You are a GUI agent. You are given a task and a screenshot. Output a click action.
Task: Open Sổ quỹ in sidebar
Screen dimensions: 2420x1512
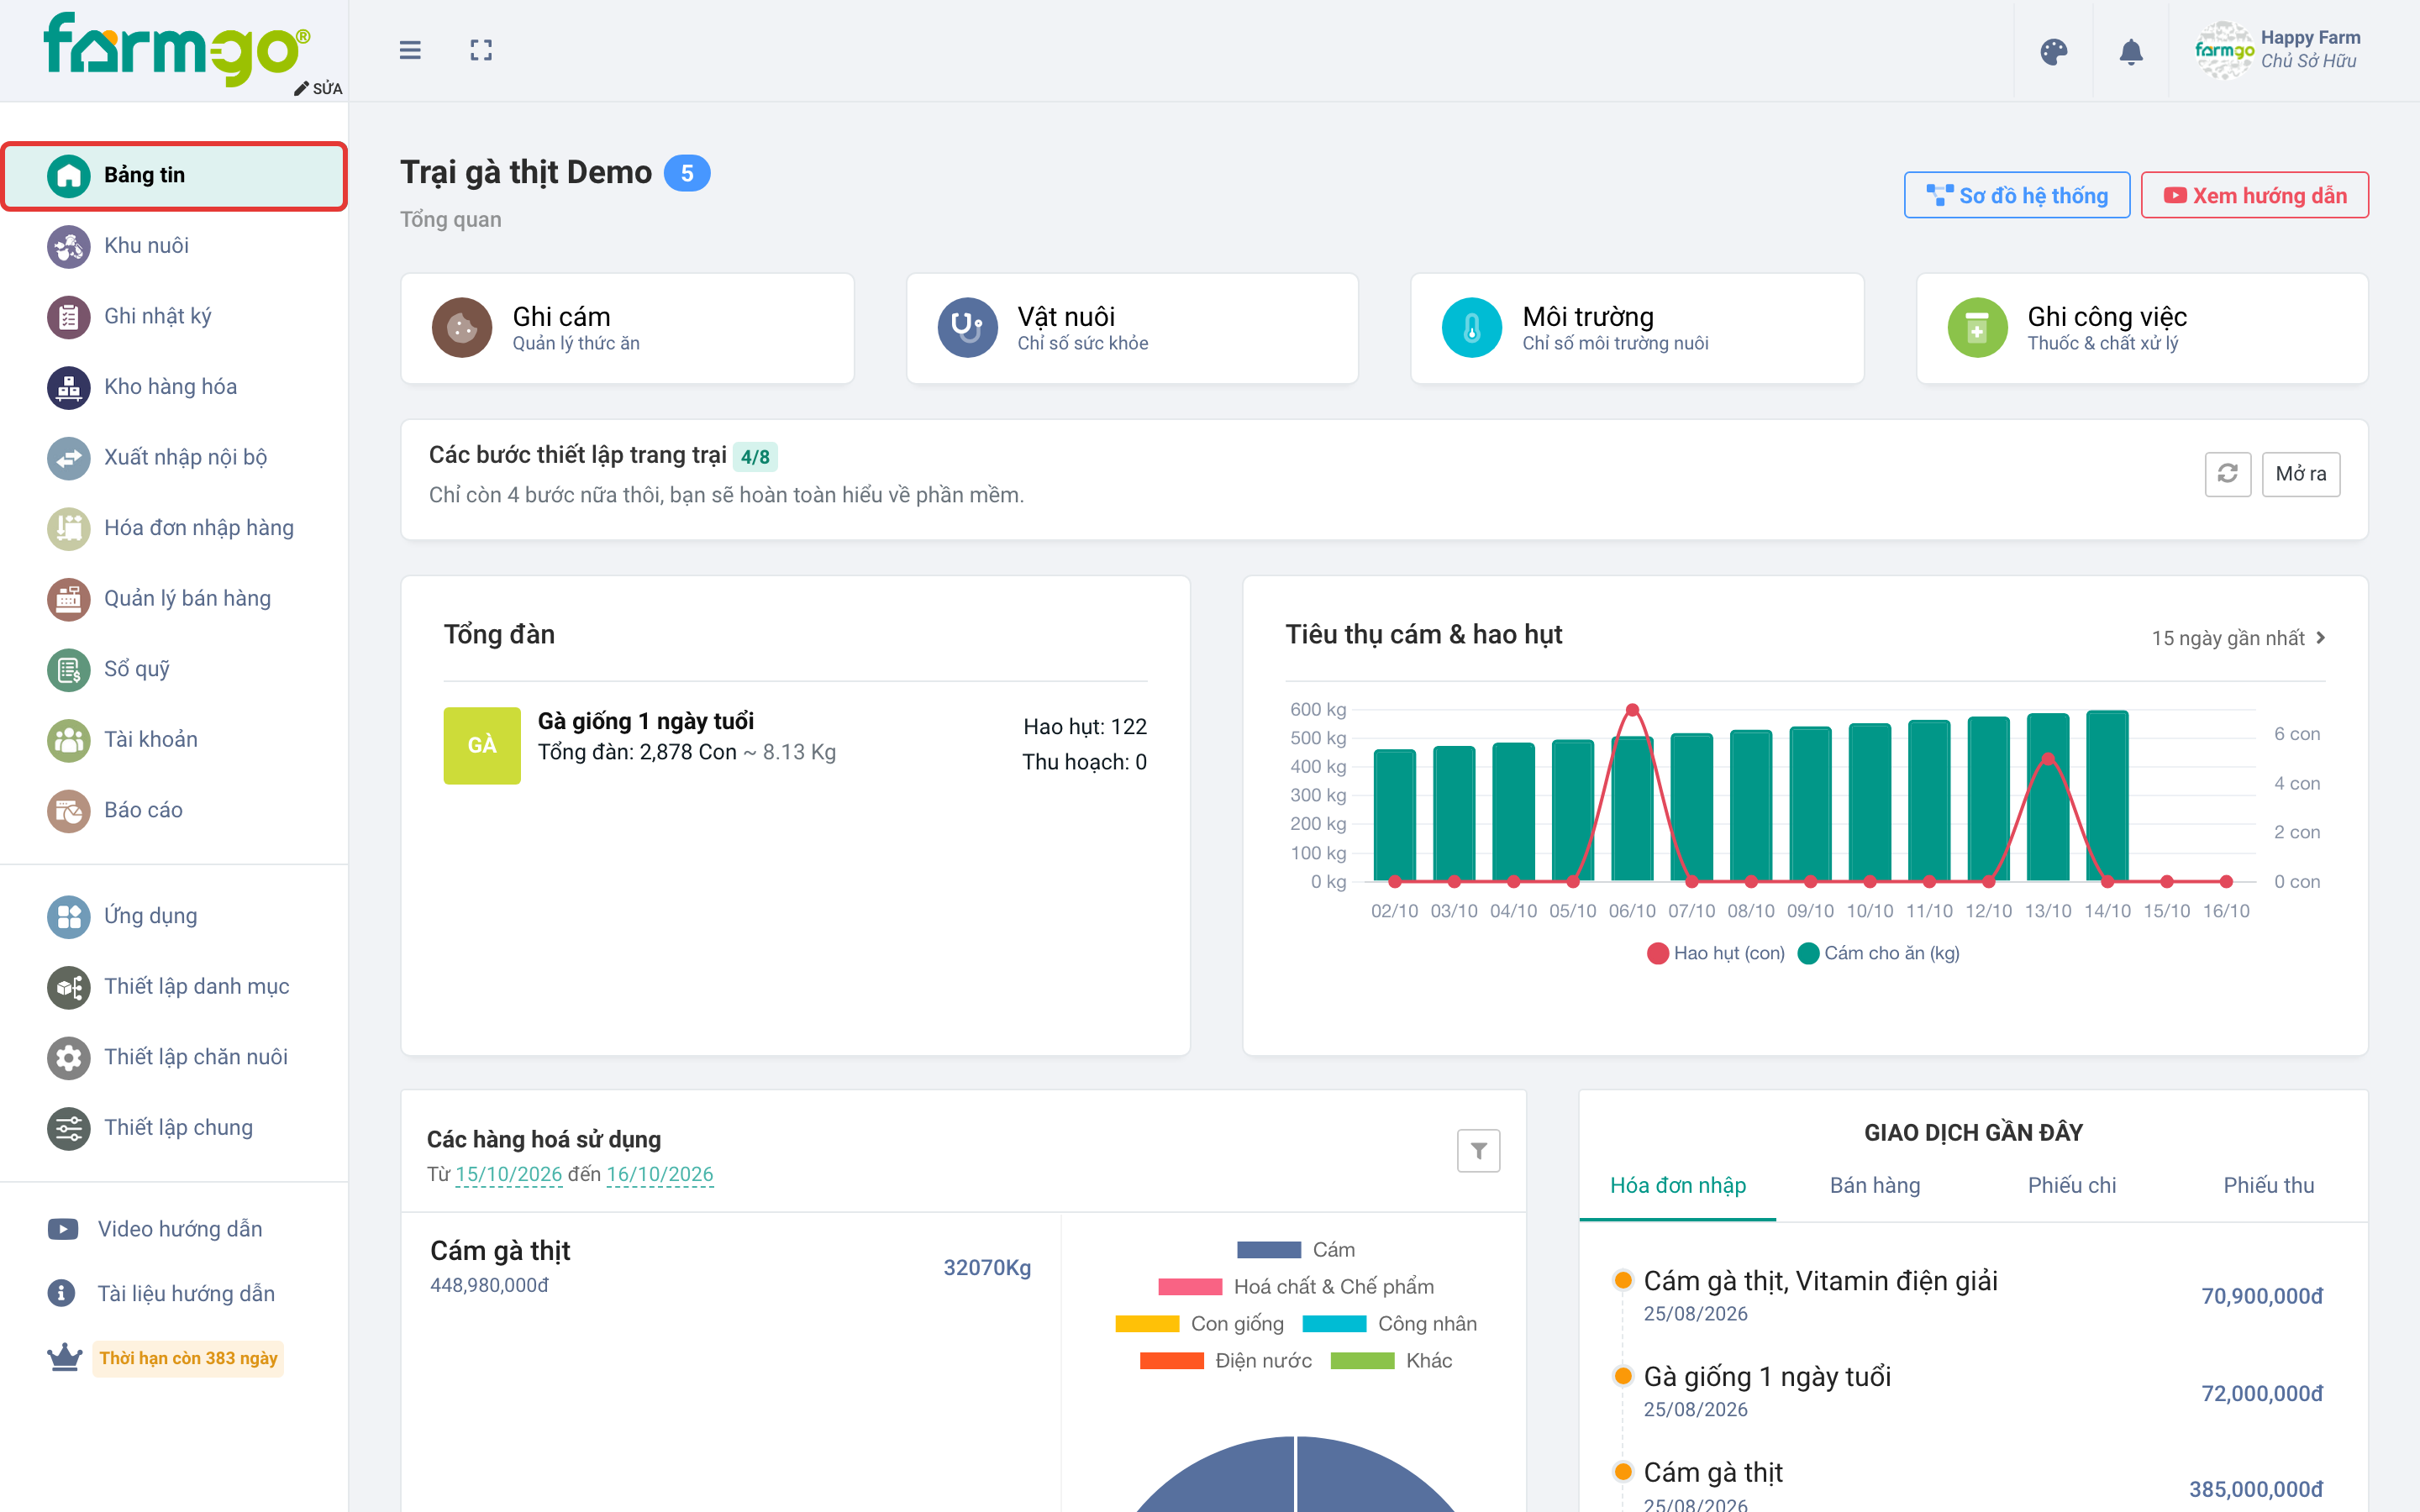[x=174, y=669]
